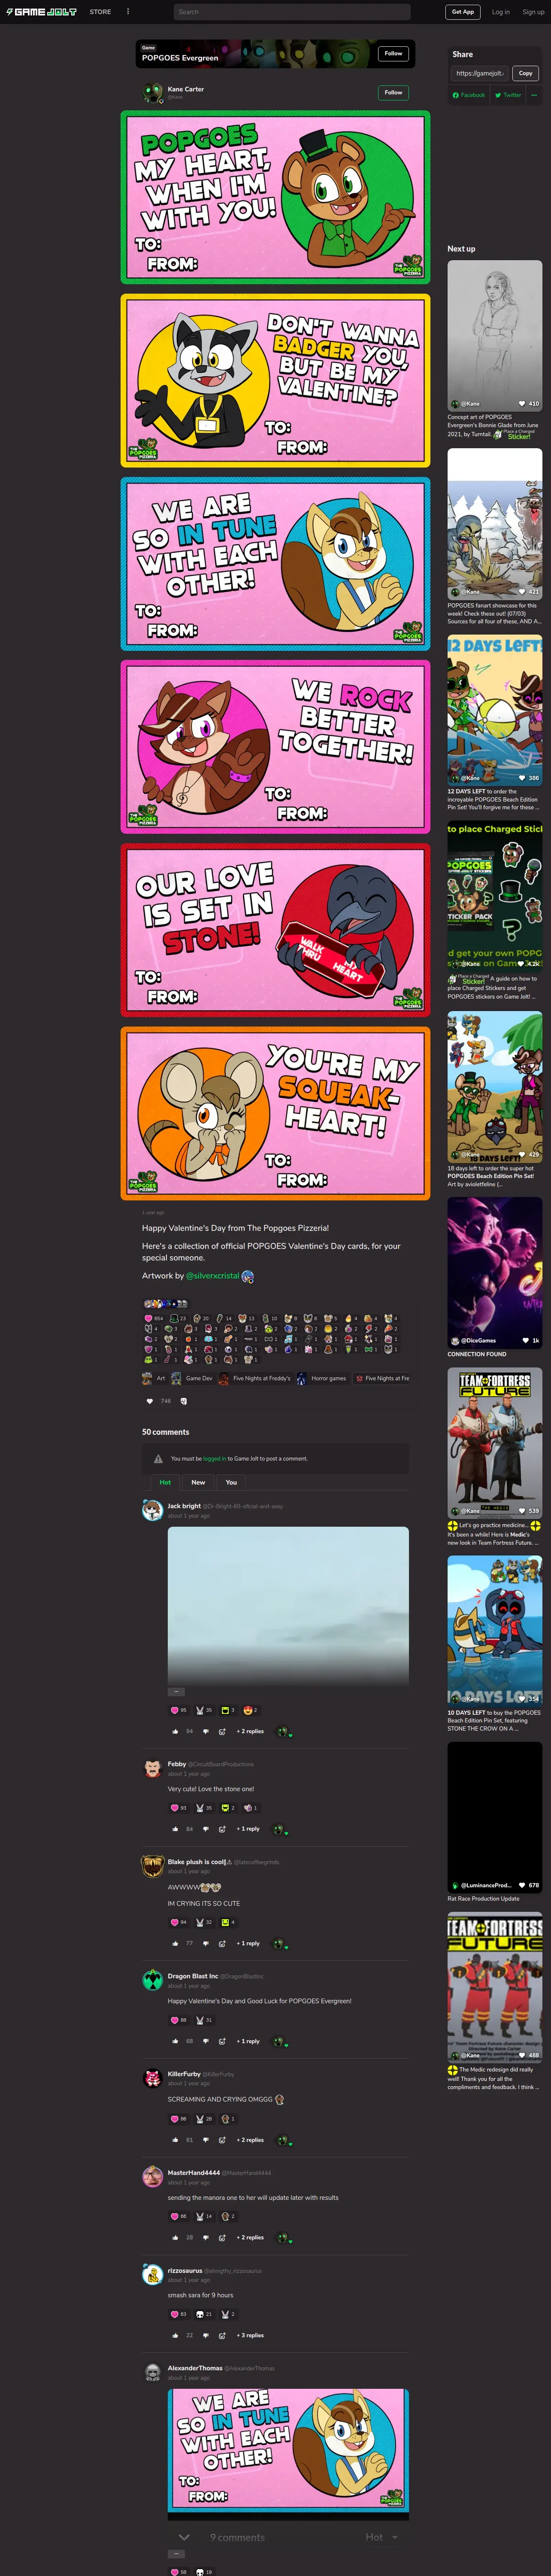
Task: Expand '+ 2 replies' under Jack bright's comment
Action: click(x=250, y=1731)
